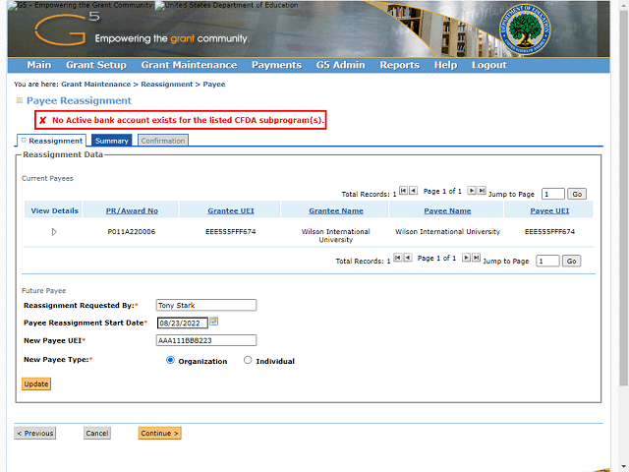Open the Main menu
The image size is (629, 472).
[39, 65]
